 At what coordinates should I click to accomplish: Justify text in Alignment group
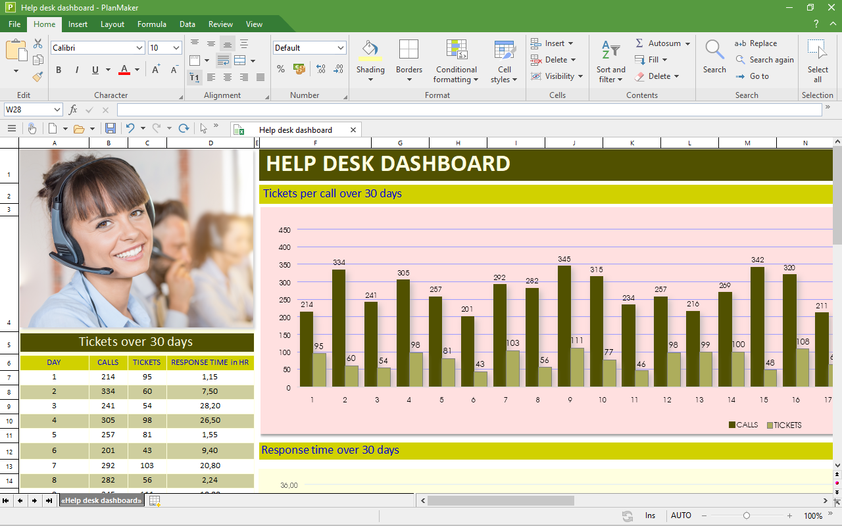coord(260,78)
